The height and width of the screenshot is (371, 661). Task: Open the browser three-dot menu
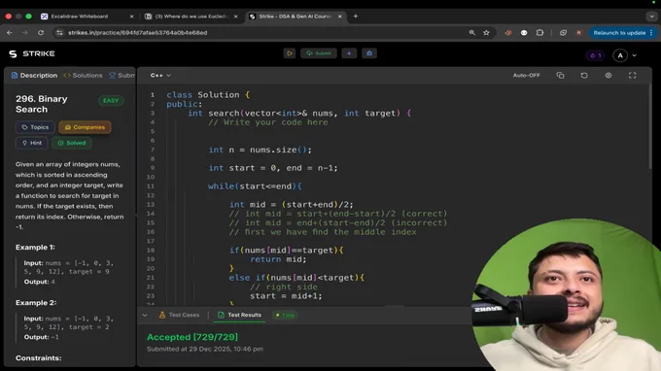click(x=651, y=32)
